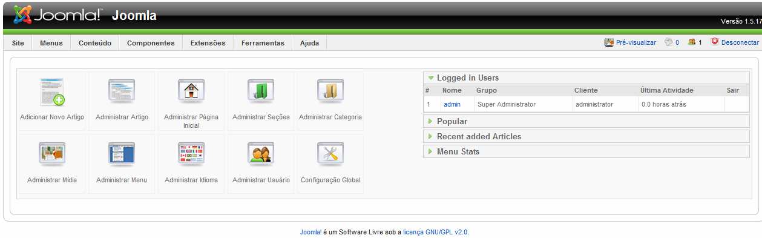The height and width of the screenshot is (238, 762).
Task: Expand the Menu Stats panel
Action: 586,151
